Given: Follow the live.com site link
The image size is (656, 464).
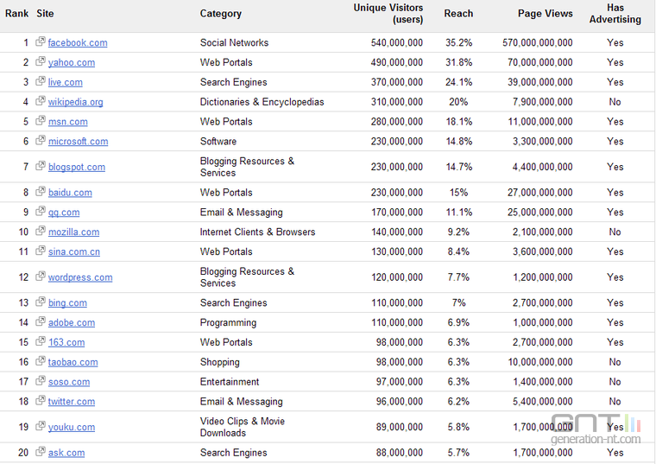Looking at the screenshot, I should click(66, 82).
